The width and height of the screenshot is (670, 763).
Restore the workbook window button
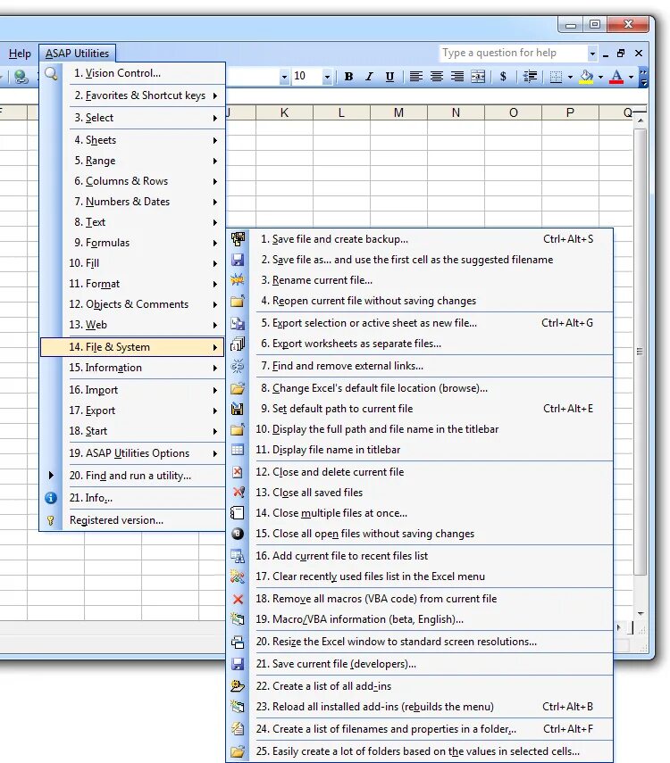621,53
